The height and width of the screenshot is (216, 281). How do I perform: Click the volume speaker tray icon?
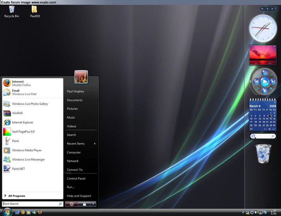click(256, 212)
